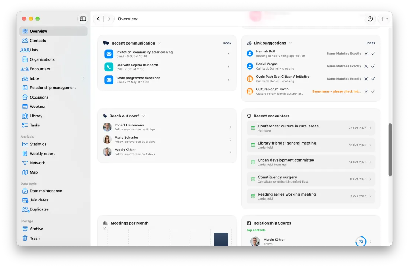This screenshot has height=268, width=409.
Task: Click Martin Köhler's relationship score ring
Action: (361, 242)
